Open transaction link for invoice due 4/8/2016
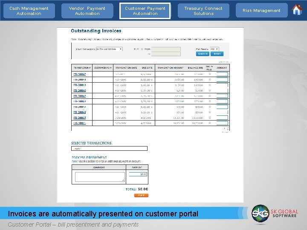307x230 pixels. coord(79,118)
